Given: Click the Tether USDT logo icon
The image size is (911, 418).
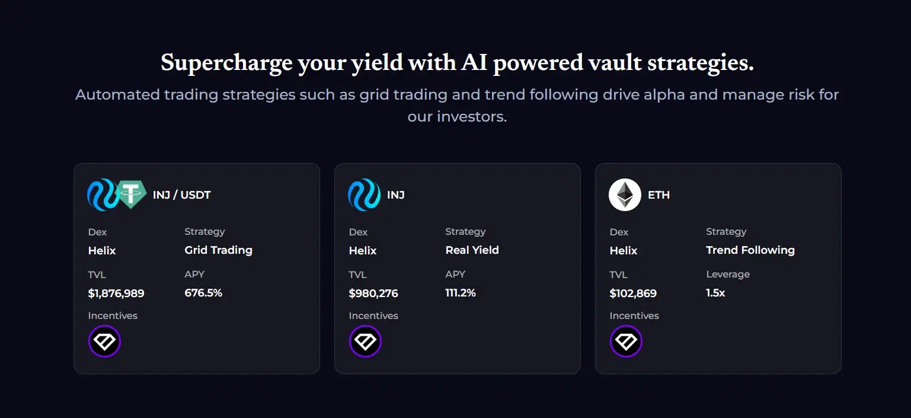Looking at the screenshot, I should pos(132,194).
